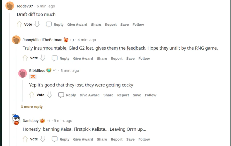Screen dimensions: 231x146
Task: Collapse thread line under Bibidiboo's avatar
Action: click(23, 89)
